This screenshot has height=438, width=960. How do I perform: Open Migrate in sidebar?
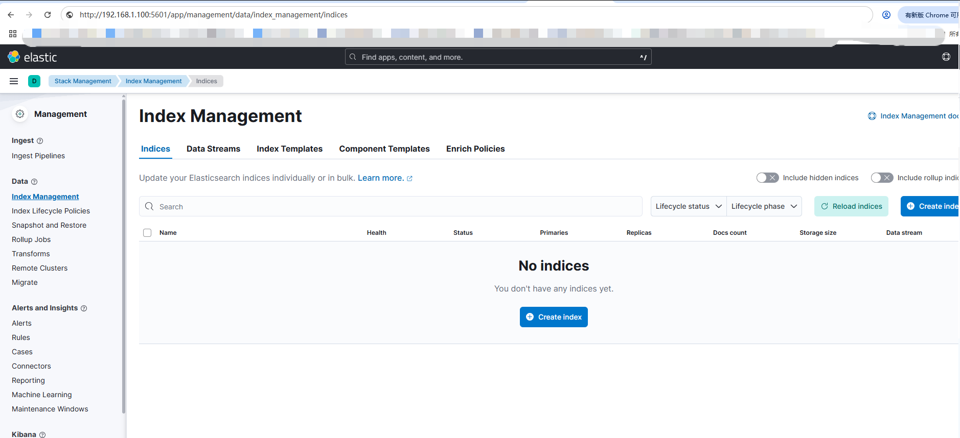coord(25,282)
